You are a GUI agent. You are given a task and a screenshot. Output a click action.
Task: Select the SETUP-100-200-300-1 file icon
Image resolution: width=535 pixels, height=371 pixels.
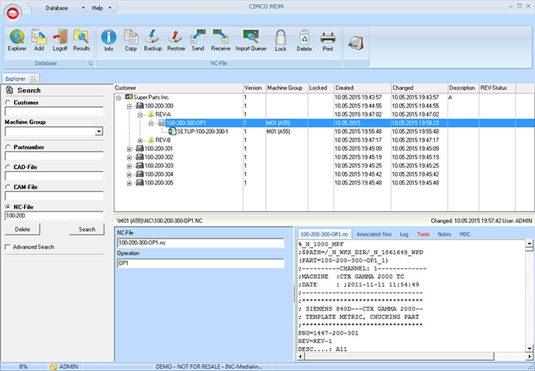(x=172, y=132)
